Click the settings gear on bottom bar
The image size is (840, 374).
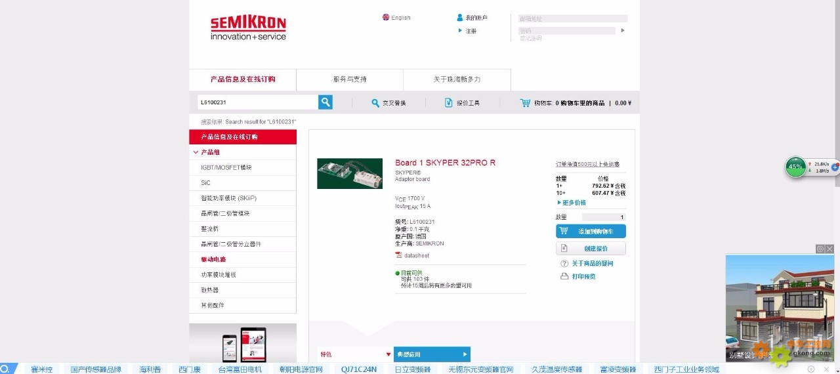point(811,369)
